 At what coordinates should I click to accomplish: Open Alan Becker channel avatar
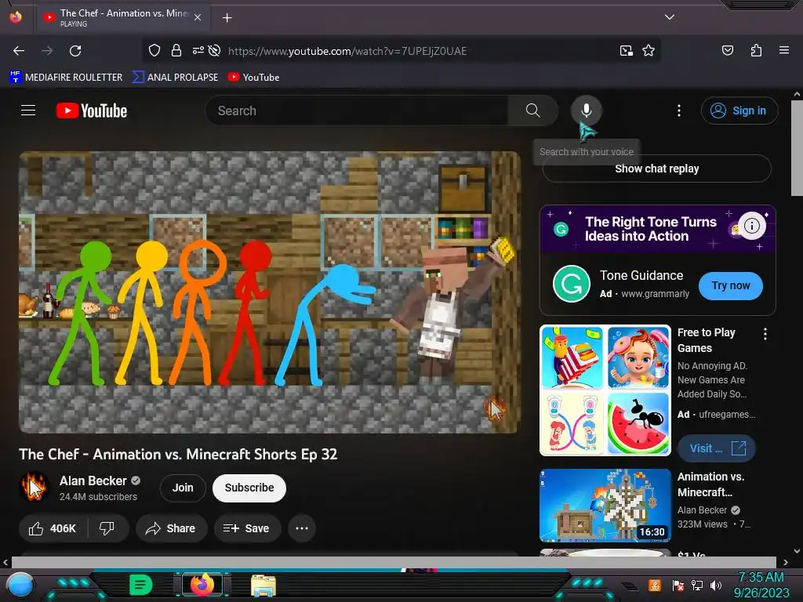35,487
